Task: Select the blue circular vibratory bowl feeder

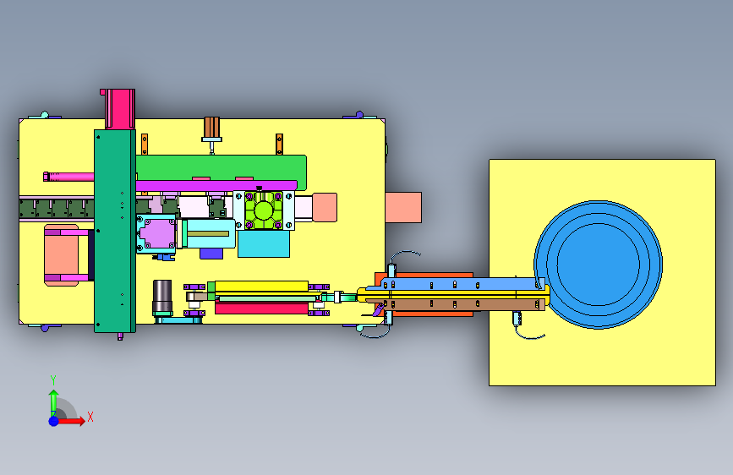Action: [598, 265]
